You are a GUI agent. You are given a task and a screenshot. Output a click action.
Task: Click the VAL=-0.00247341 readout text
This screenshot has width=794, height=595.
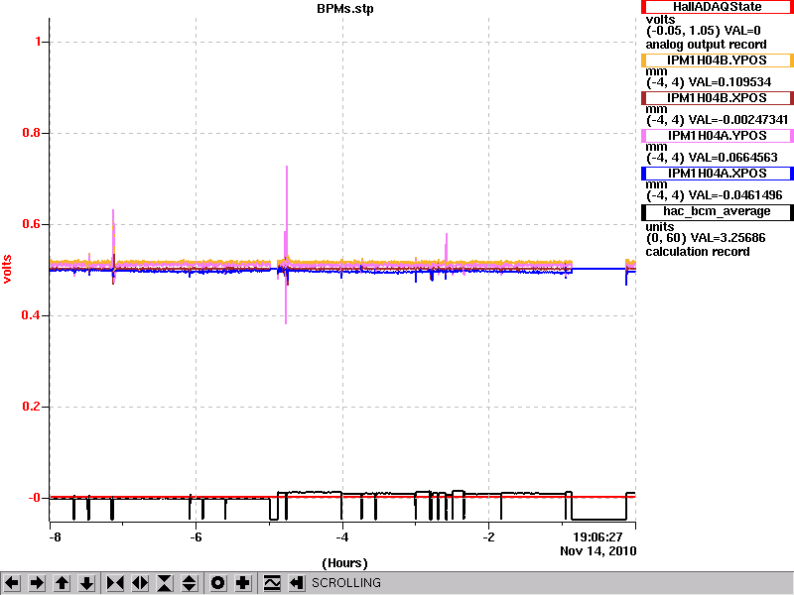737,120
